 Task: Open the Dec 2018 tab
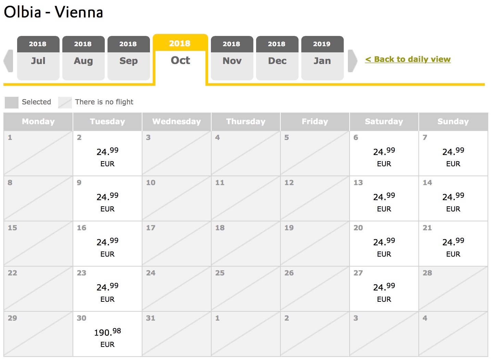(x=277, y=58)
